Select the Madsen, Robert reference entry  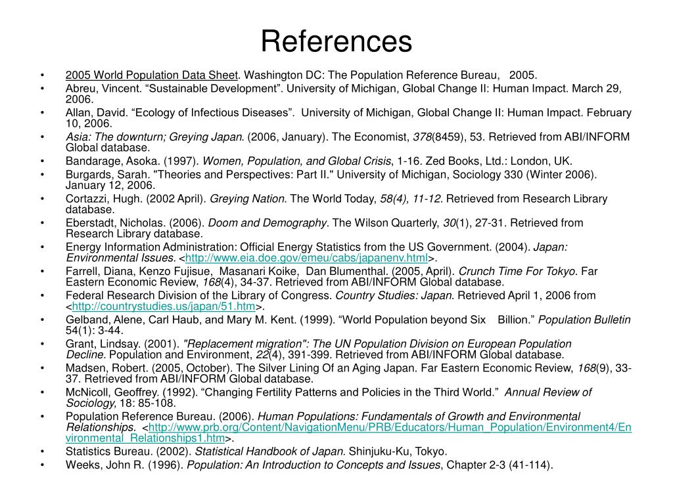(x=348, y=373)
